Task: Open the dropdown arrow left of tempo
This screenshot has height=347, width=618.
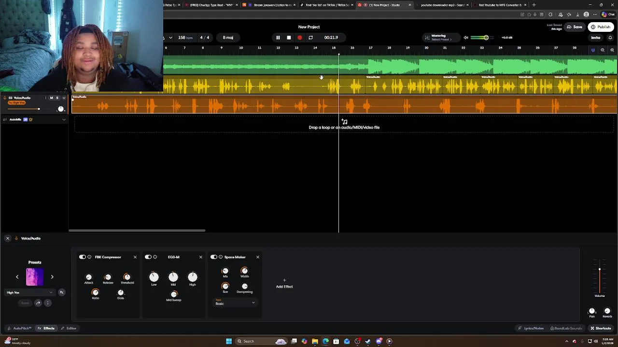Action: pyautogui.click(x=170, y=38)
